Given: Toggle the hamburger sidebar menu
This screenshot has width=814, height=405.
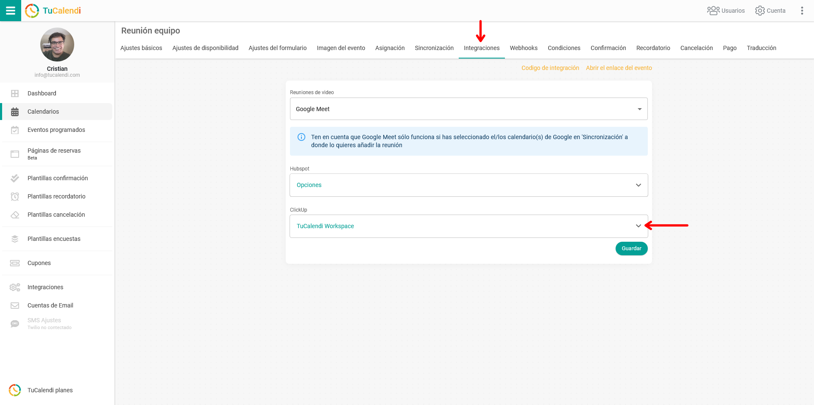Looking at the screenshot, I should (x=11, y=11).
